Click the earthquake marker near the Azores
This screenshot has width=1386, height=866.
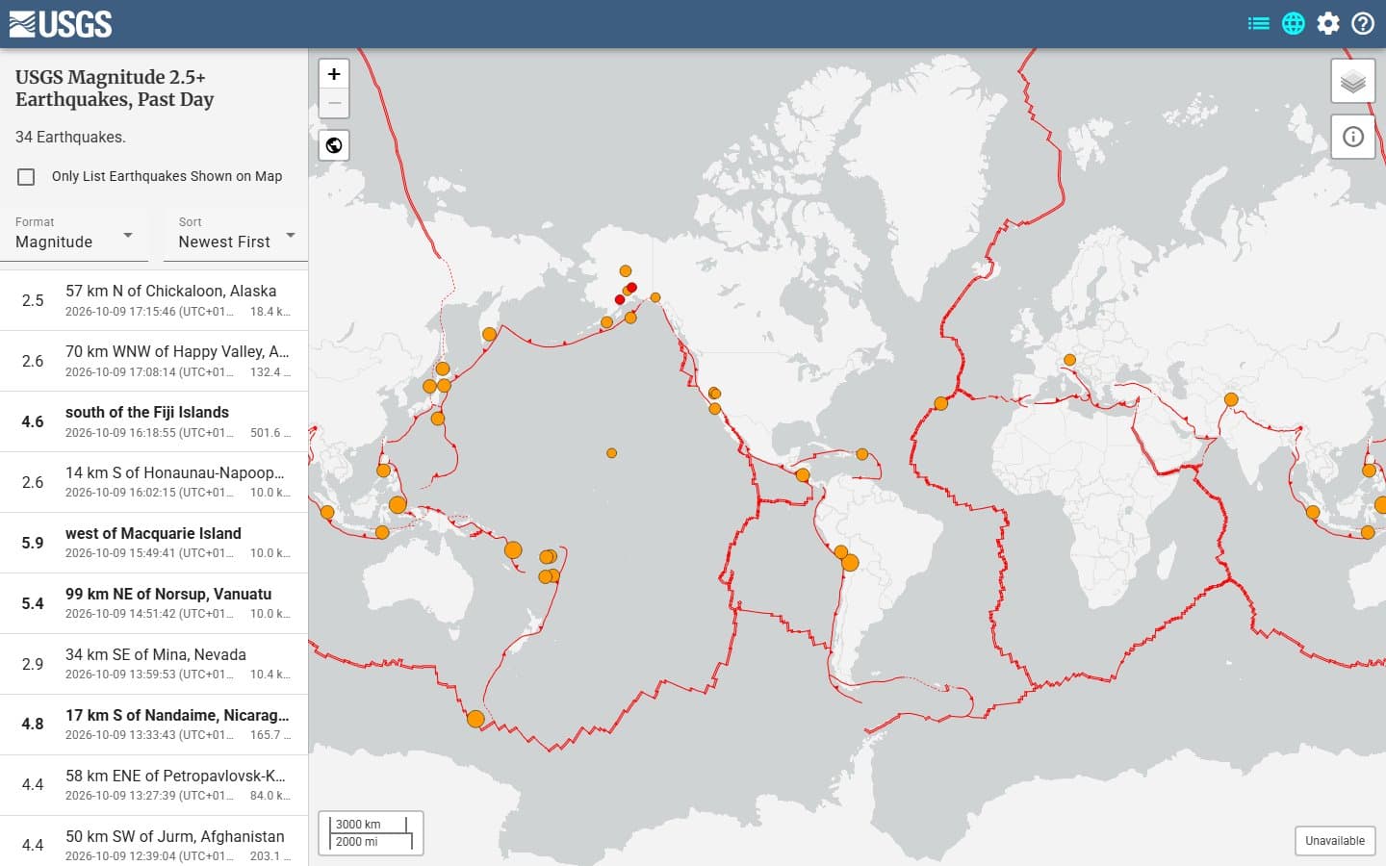coord(941,404)
